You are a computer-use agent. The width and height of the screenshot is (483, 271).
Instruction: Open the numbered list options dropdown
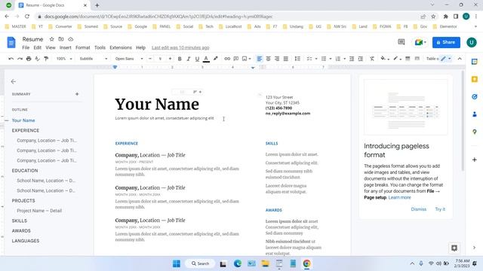coord(344,59)
